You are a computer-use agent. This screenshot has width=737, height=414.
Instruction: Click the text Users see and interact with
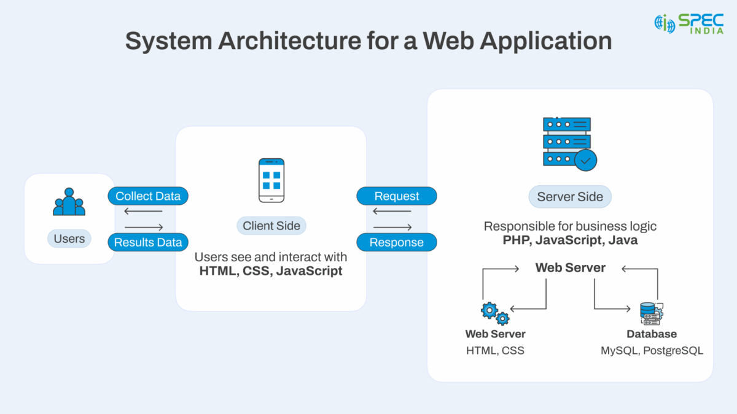tap(271, 257)
